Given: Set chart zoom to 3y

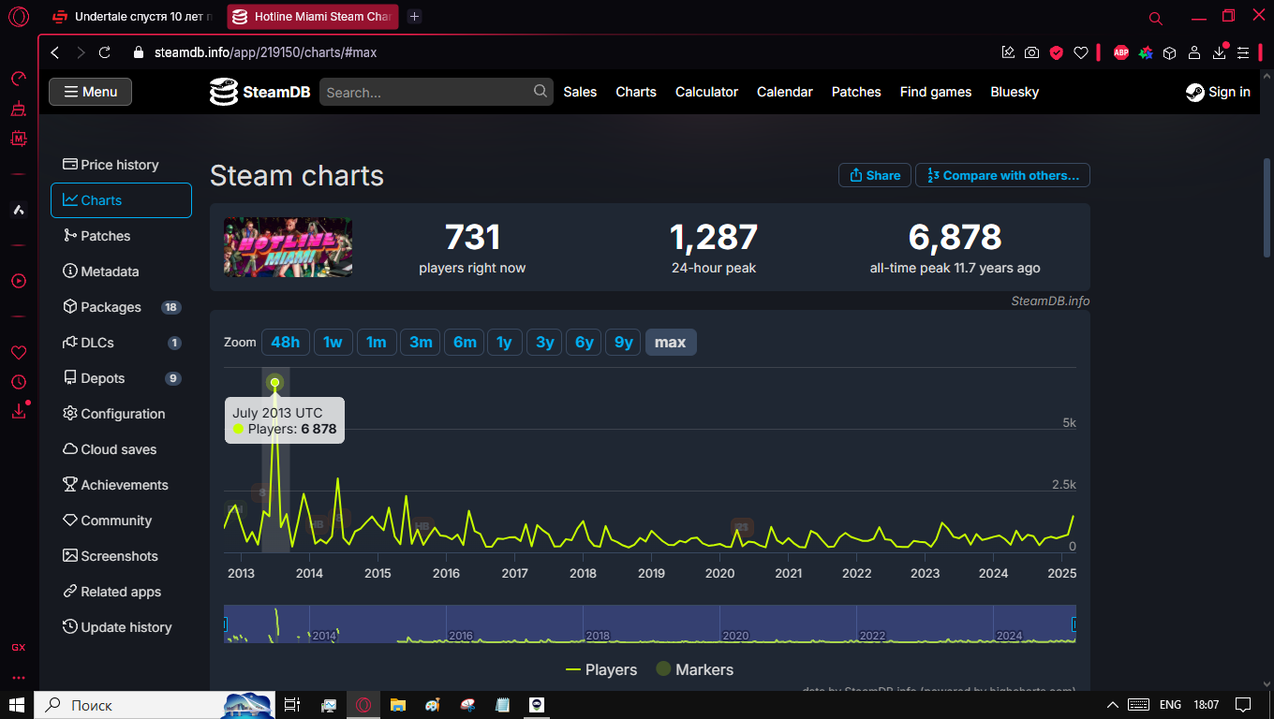Looking at the screenshot, I should 544,343.
